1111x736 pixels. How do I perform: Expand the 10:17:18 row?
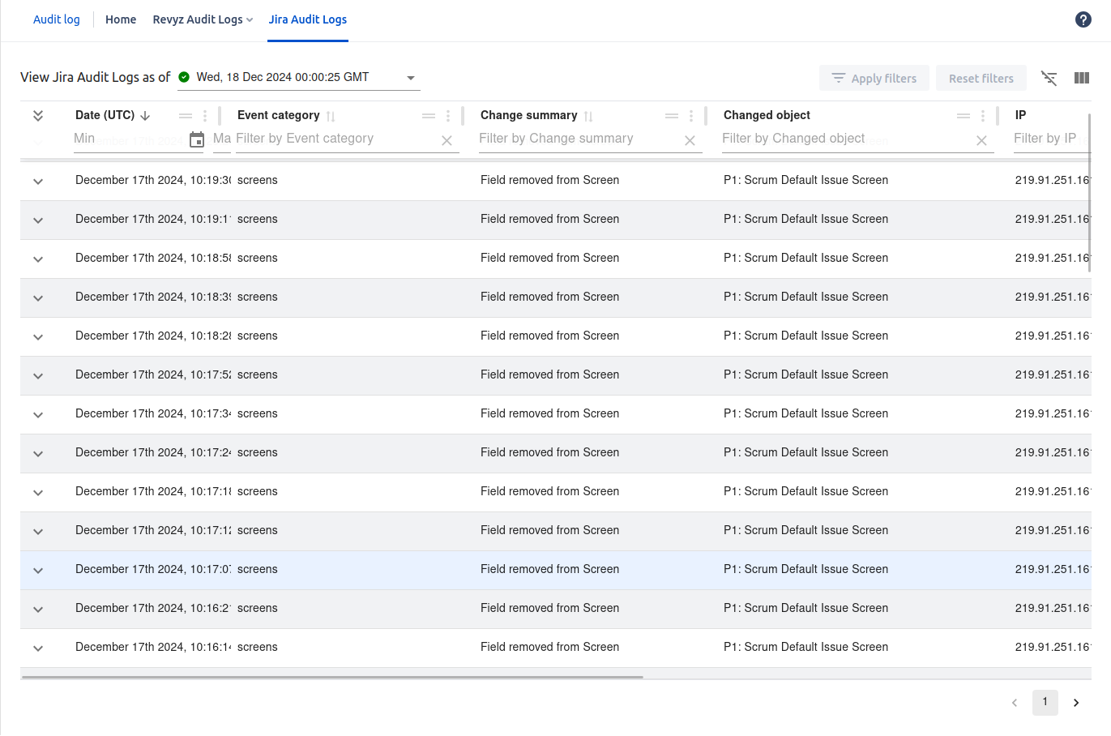click(x=38, y=492)
